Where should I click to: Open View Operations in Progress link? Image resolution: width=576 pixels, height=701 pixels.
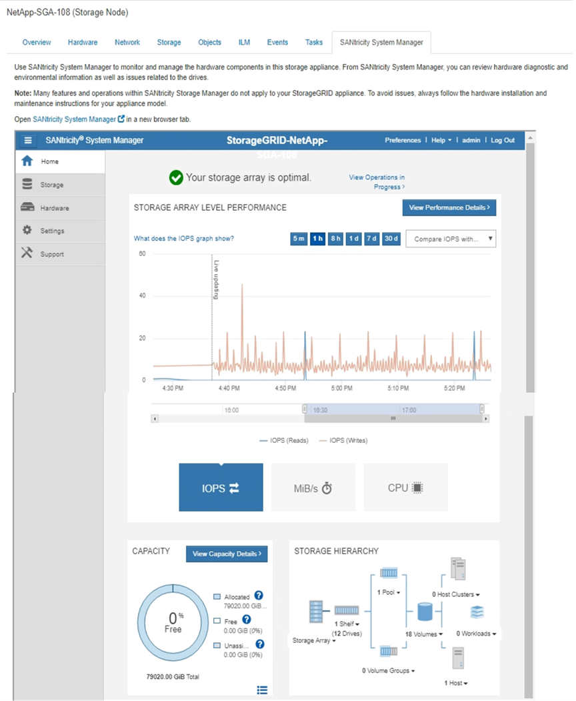(x=377, y=182)
